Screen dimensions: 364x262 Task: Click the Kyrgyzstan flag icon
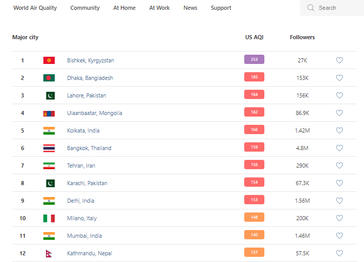[x=49, y=60]
